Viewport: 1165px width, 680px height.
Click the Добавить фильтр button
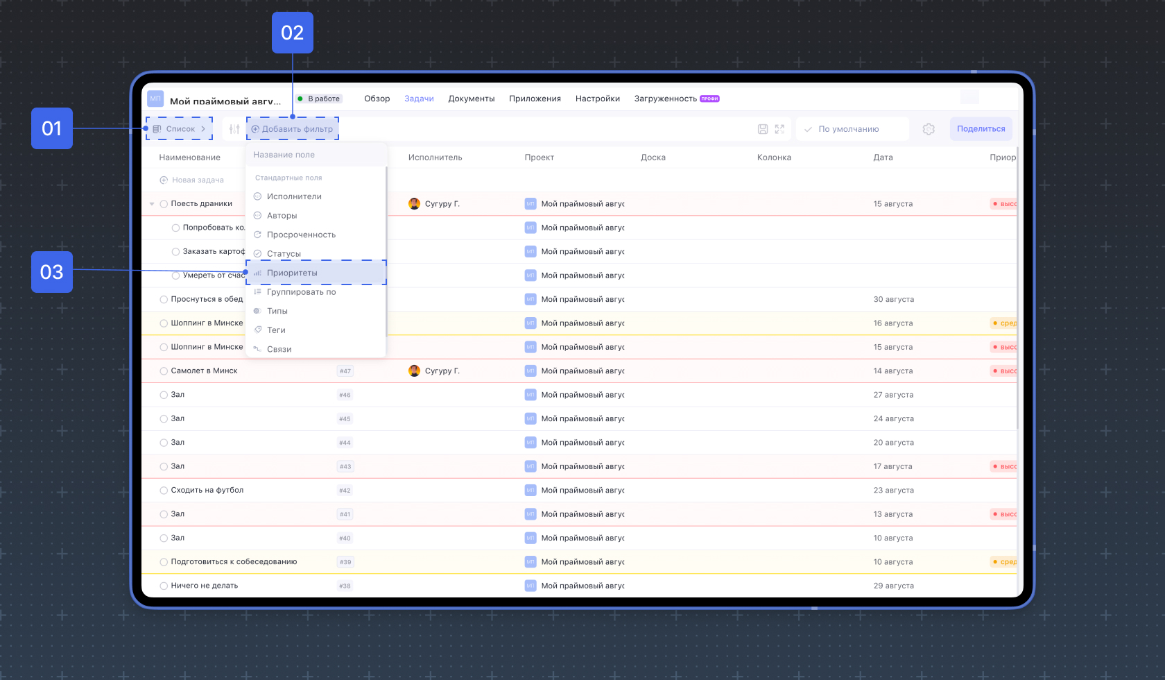(x=293, y=129)
